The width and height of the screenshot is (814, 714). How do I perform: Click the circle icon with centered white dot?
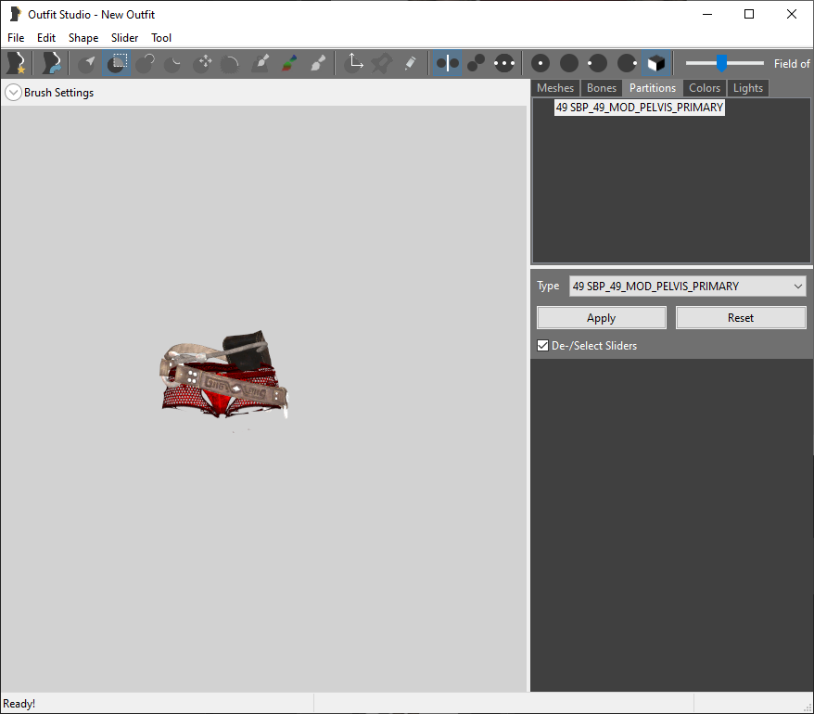(541, 63)
